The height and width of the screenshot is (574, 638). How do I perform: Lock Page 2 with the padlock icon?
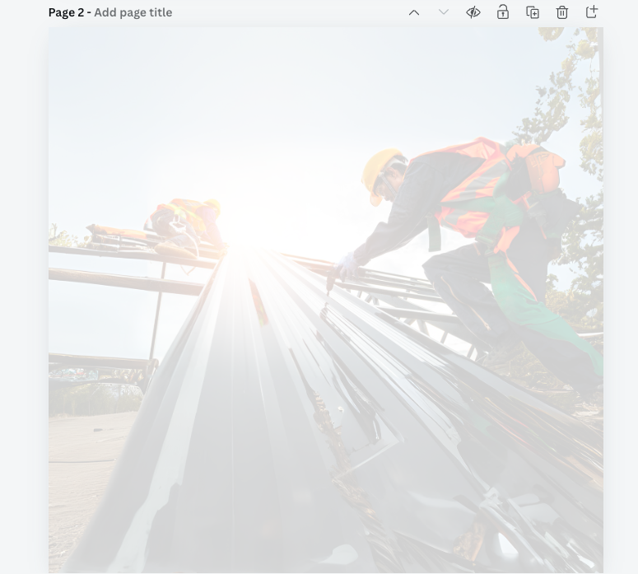tap(503, 12)
